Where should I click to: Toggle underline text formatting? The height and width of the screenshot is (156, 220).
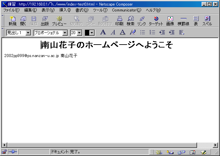tap(122, 32)
